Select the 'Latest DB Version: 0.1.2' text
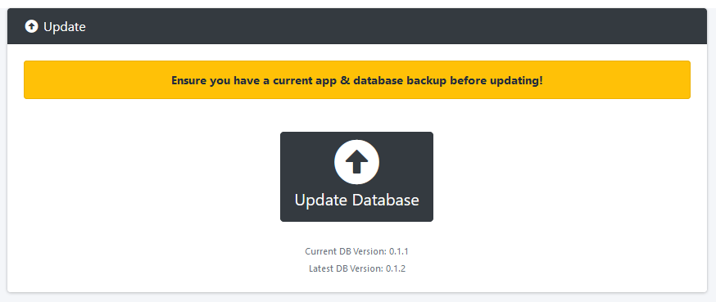The width and height of the screenshot is (716, 302). click(x=357, y=268)
